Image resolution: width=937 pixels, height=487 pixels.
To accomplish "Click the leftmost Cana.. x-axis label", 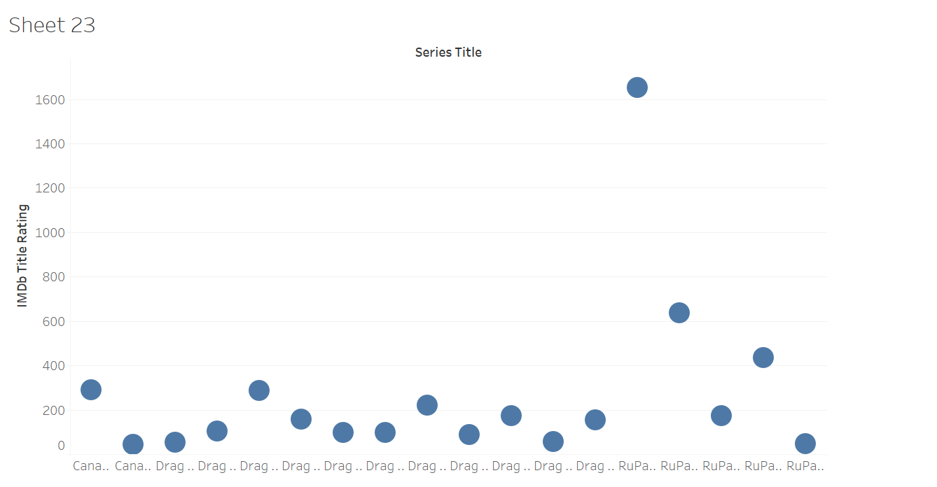I will point(91,466).
